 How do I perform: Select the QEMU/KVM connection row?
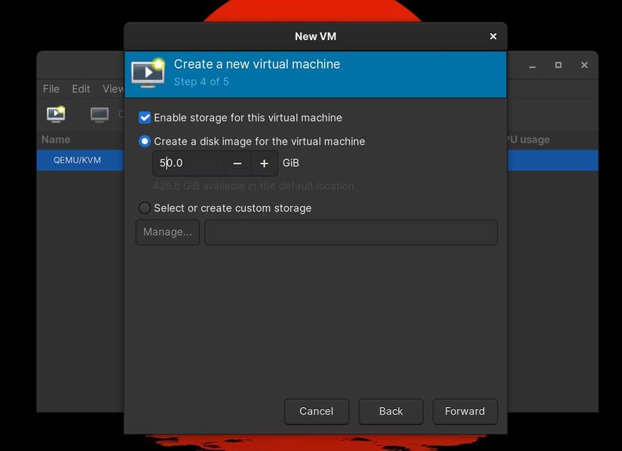point(75,160)
